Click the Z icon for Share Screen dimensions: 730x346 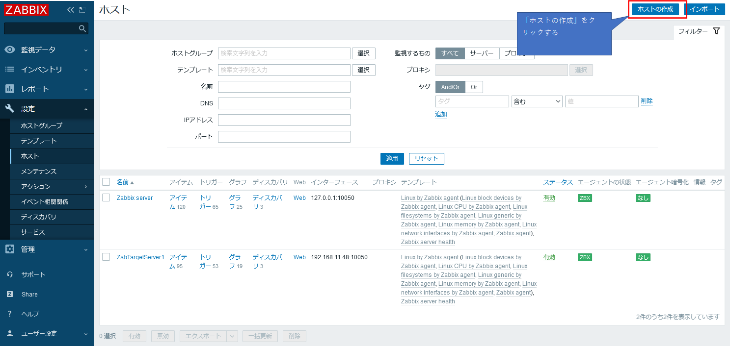click(x=10, y=294)
